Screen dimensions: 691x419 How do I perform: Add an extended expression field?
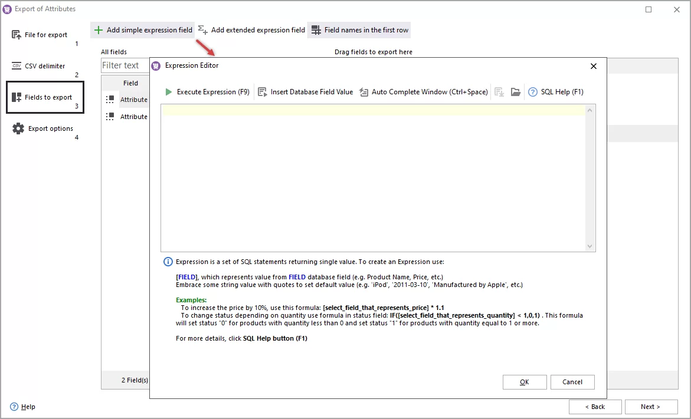tap(251, 29)
